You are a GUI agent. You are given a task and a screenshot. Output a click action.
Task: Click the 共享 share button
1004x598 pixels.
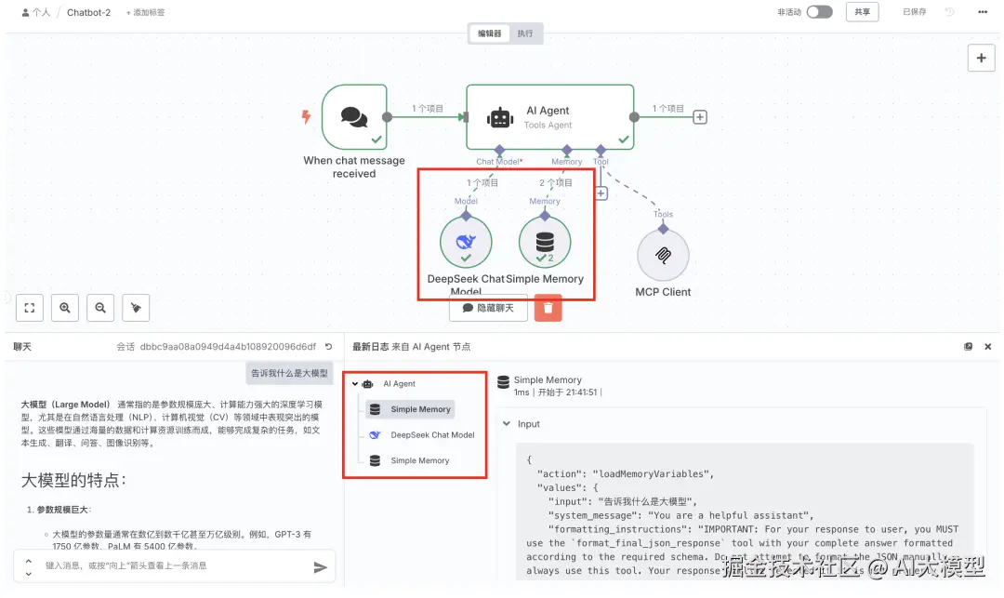(863, 12)
